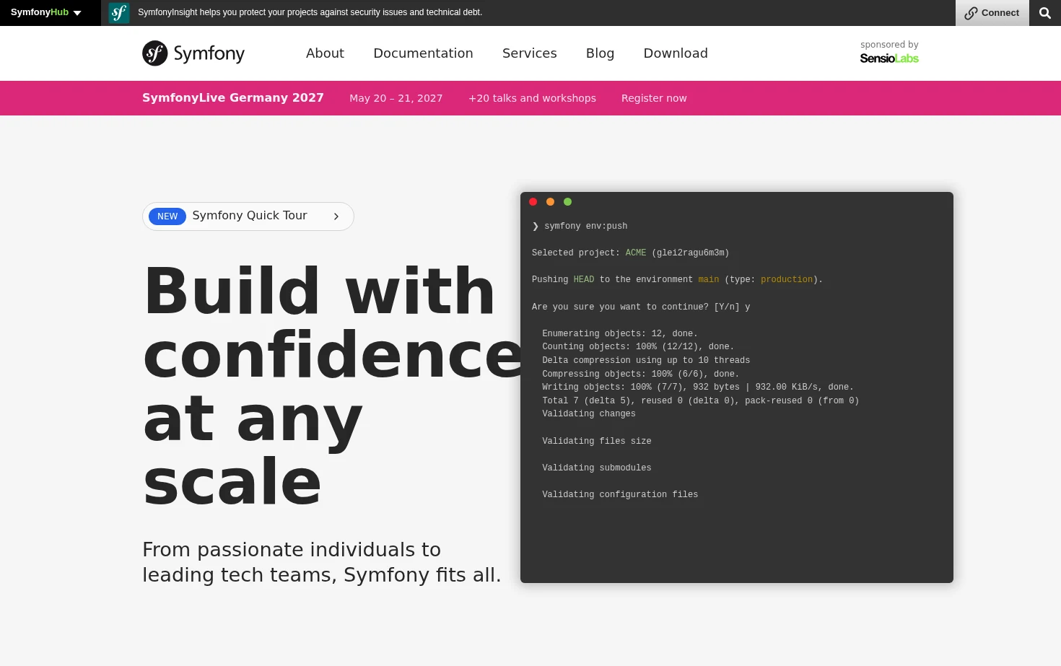
Task: Click +20 talks and workshops text
Action: [x=532, y=98]
